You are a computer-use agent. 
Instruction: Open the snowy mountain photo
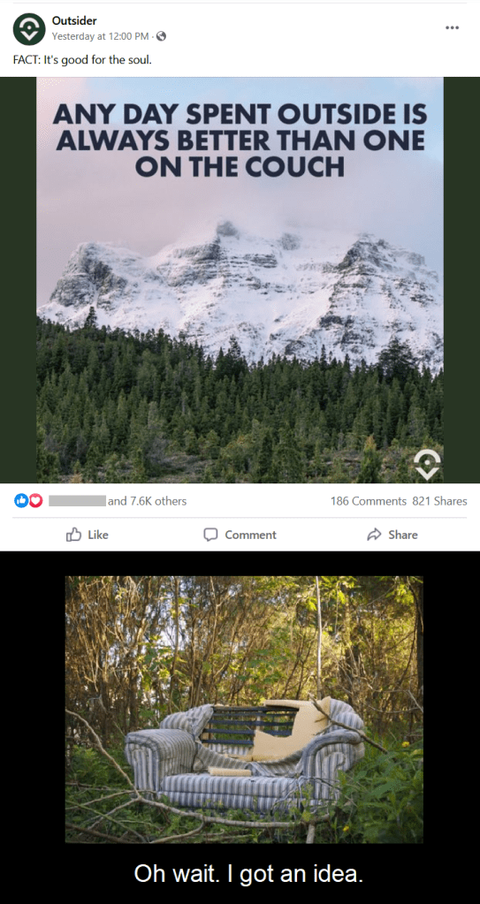click(240, 280)
